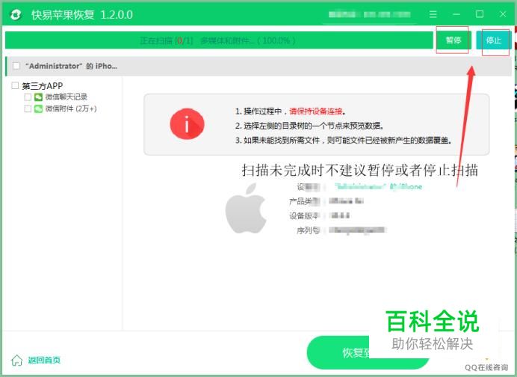Check the 微信聊天记录 checkbox
The width and height of the screenshot is (517, 377).
point(28,97)
